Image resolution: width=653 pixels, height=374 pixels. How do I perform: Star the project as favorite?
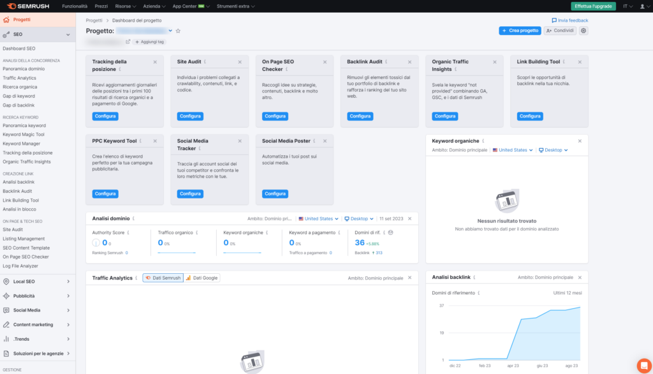coord(177,30)
